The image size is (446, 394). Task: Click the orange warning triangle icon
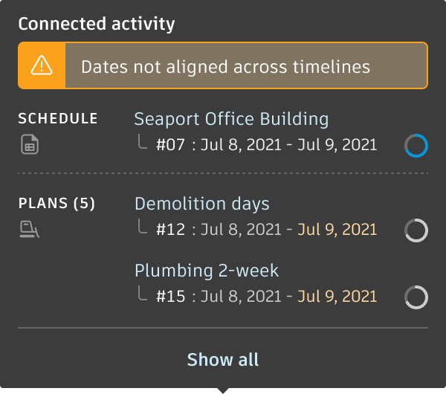pyautogui.click(x=42, y=66)
